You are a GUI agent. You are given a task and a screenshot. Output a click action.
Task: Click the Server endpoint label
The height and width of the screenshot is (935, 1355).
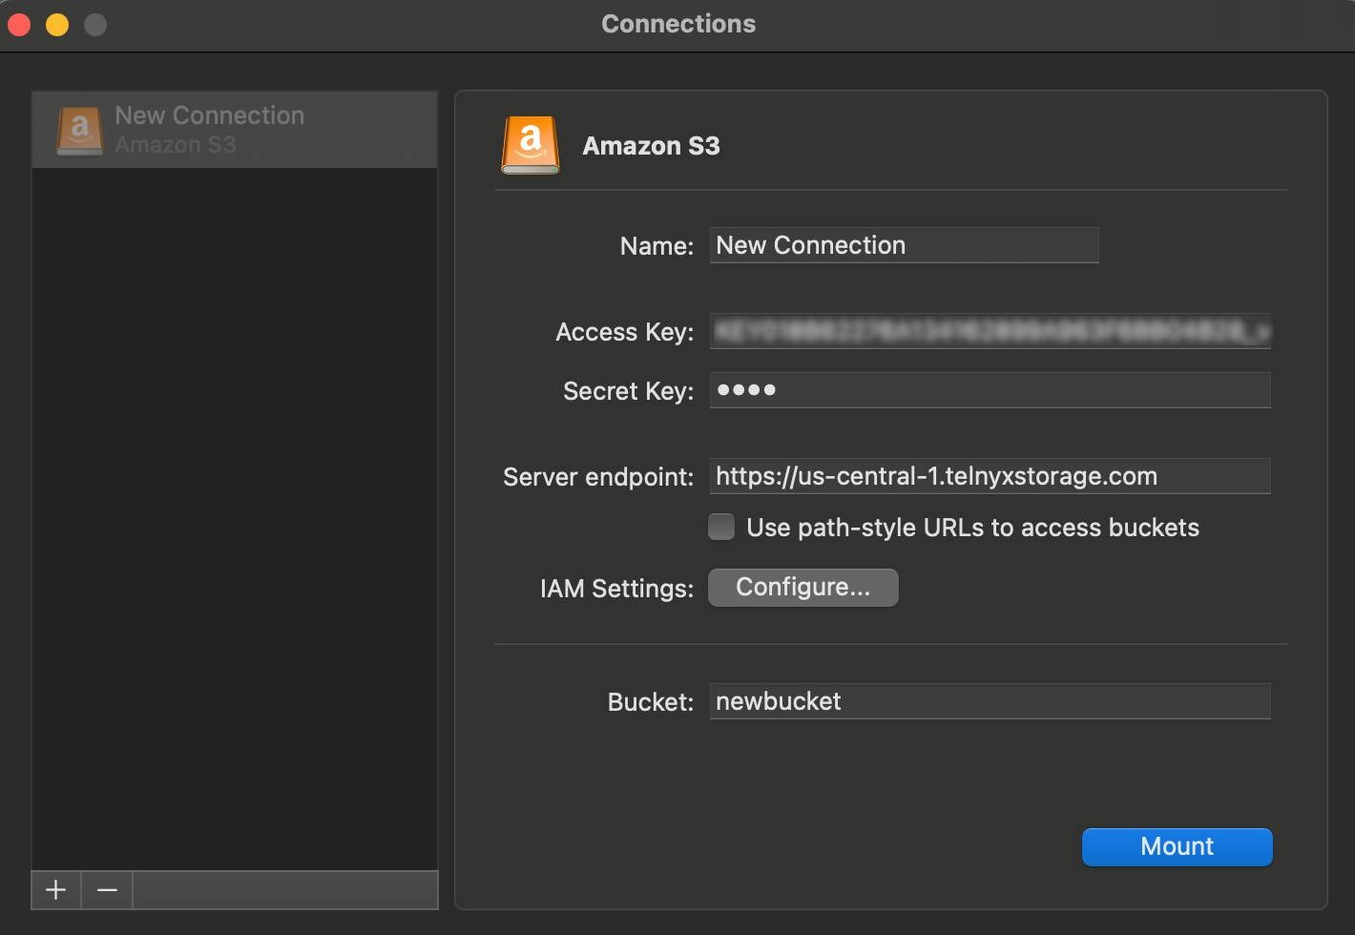pos(598,477)
